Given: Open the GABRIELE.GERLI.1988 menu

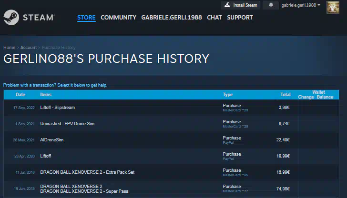Looking at the screenshot, I should coord(172,18).
